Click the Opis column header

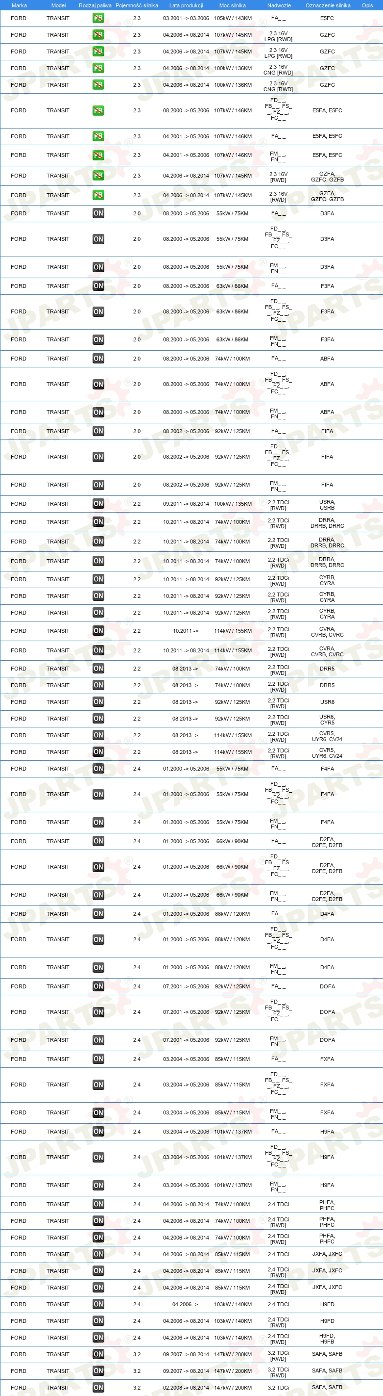coord(367,5)
